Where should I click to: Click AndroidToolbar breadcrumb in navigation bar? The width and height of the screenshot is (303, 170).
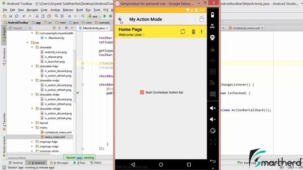[x=16, y=23]
